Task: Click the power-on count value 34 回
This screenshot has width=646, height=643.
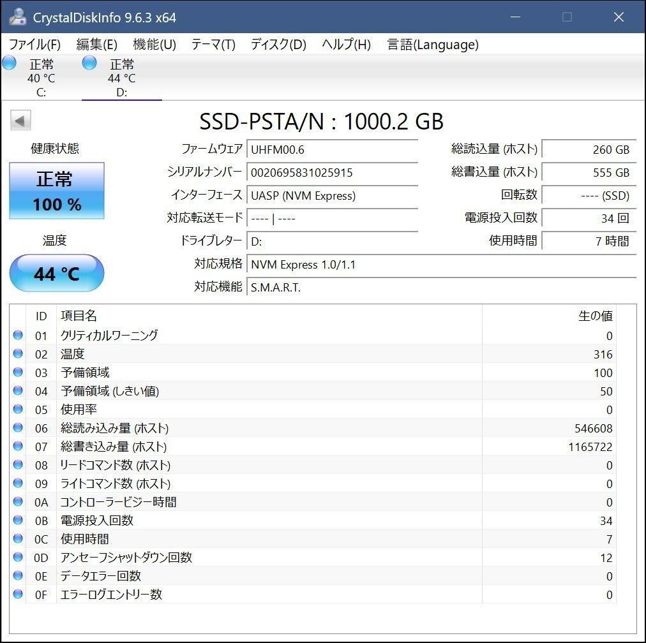Action: (589, 218)
